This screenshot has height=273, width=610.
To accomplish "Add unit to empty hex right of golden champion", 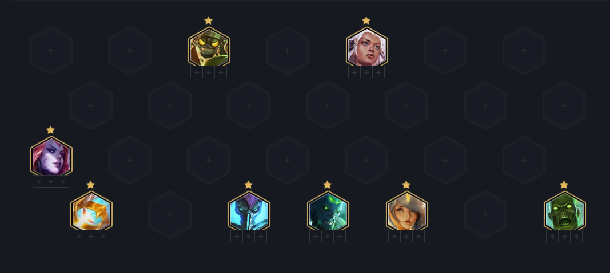I will point(170,215).
